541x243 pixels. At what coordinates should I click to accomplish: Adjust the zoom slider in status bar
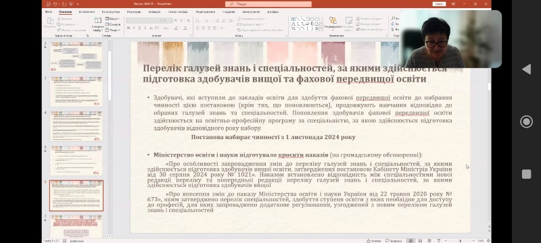[x=461, y=240]
